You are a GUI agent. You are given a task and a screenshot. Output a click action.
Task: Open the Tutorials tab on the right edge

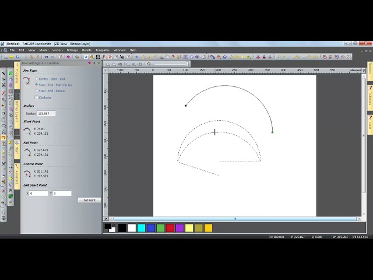coord(370,98)
